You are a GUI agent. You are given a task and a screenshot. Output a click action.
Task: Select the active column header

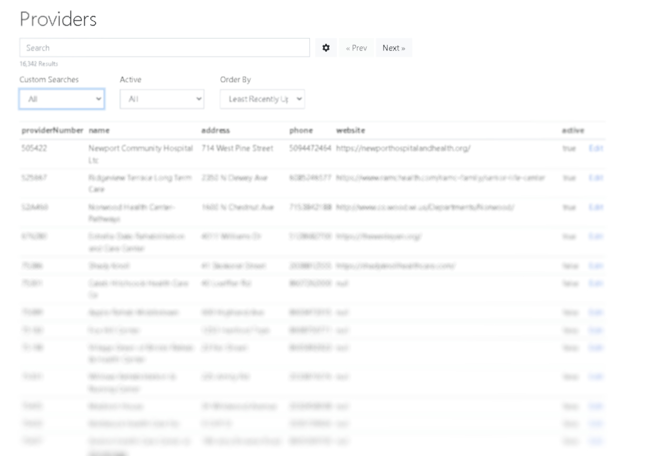point(573,130)
